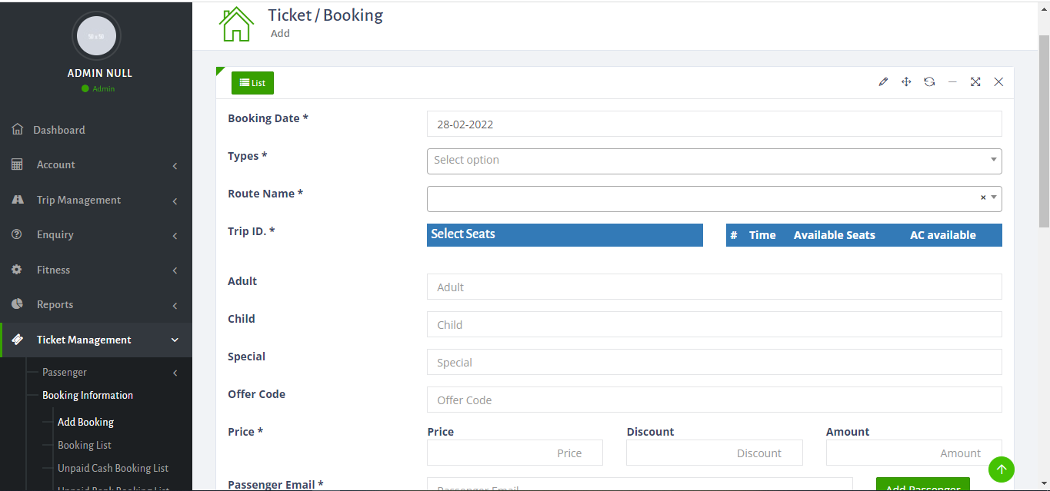Click the green scroll-to-top arrow
The height and width of the screenshot is (491, 1050).
(x=1001, y=469)
